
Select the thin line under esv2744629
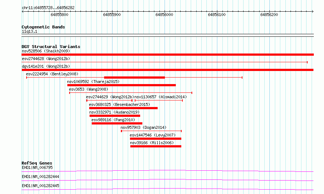[x=109, y=100]
